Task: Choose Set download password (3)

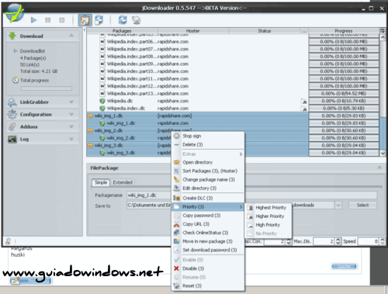Action: pos(208,250)
